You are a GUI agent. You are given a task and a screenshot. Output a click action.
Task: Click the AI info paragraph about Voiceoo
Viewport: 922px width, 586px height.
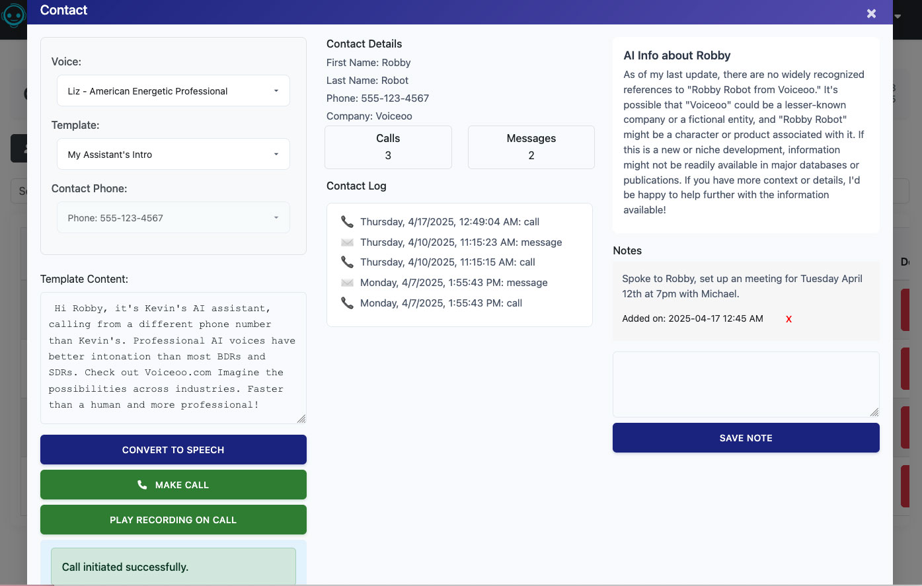click(744, 142)
